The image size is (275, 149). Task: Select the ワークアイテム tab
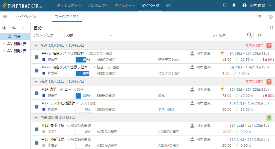[67, 17]
